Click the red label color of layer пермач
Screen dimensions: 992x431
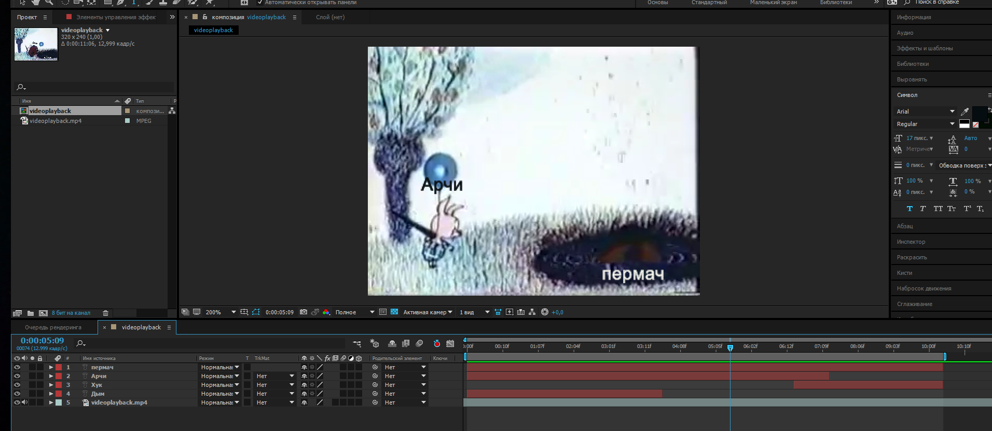pyautogui.click(x=59, y=367)
